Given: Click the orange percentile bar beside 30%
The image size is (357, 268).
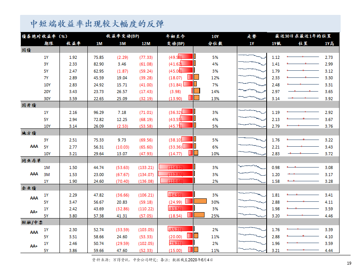Looking at the screenshot, I should coord(200,201).
